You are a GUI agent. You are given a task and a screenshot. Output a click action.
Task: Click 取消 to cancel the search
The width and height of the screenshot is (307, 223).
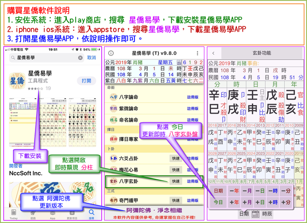(x=92, y=57)
